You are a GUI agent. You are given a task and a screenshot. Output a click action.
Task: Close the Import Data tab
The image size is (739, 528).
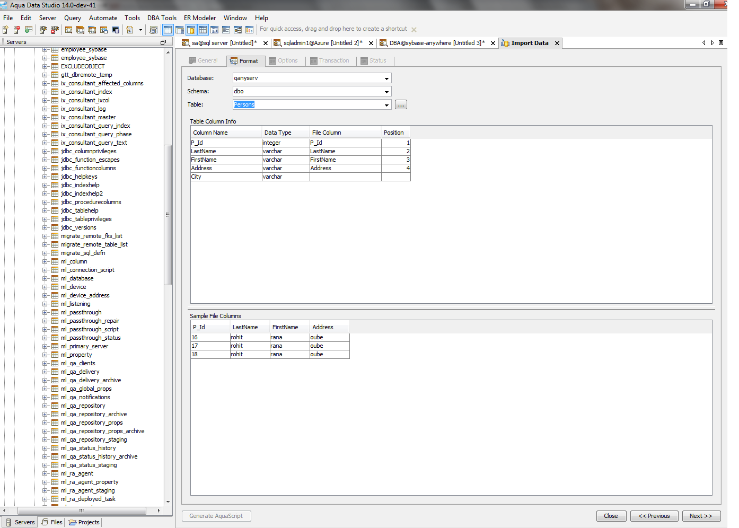tap(557, 43)
